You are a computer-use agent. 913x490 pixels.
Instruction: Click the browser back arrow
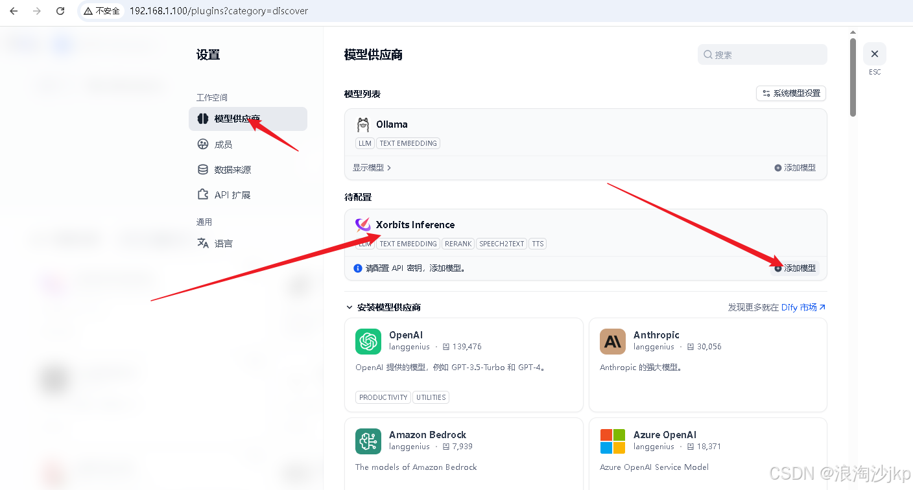pyautogui.click(x=14, y=11)
